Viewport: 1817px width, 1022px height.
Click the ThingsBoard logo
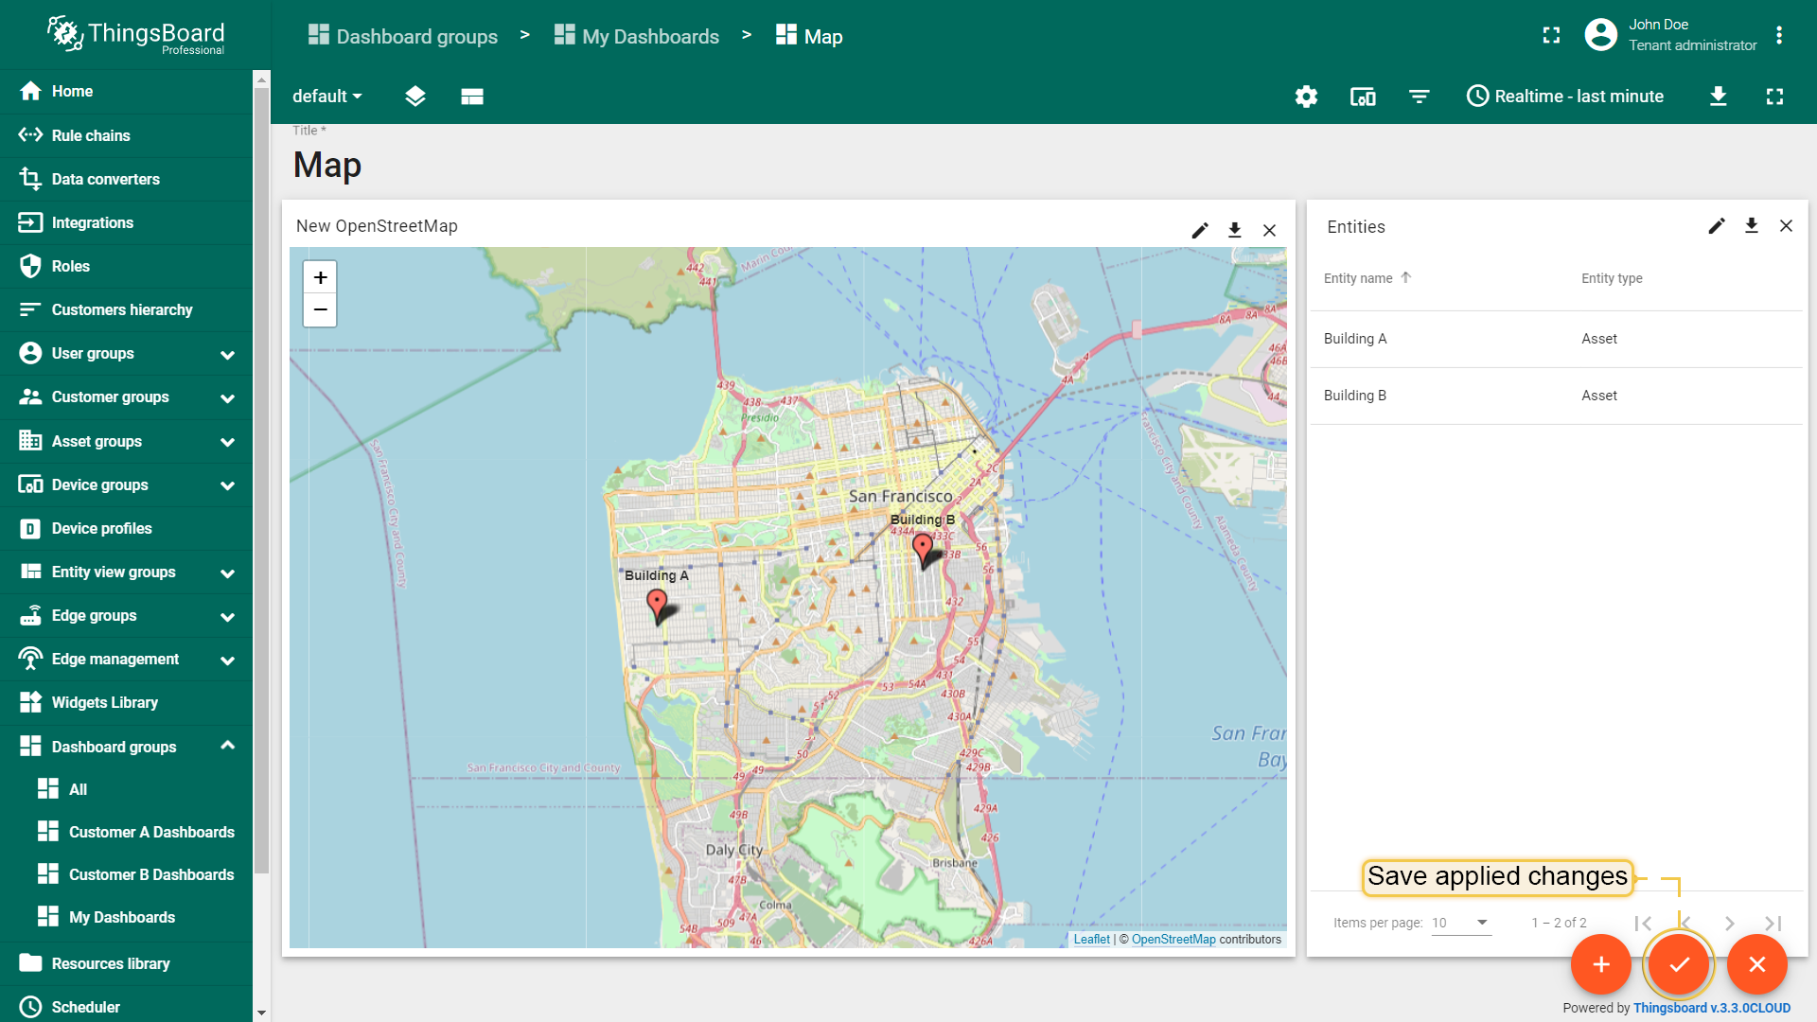point(135,35)
